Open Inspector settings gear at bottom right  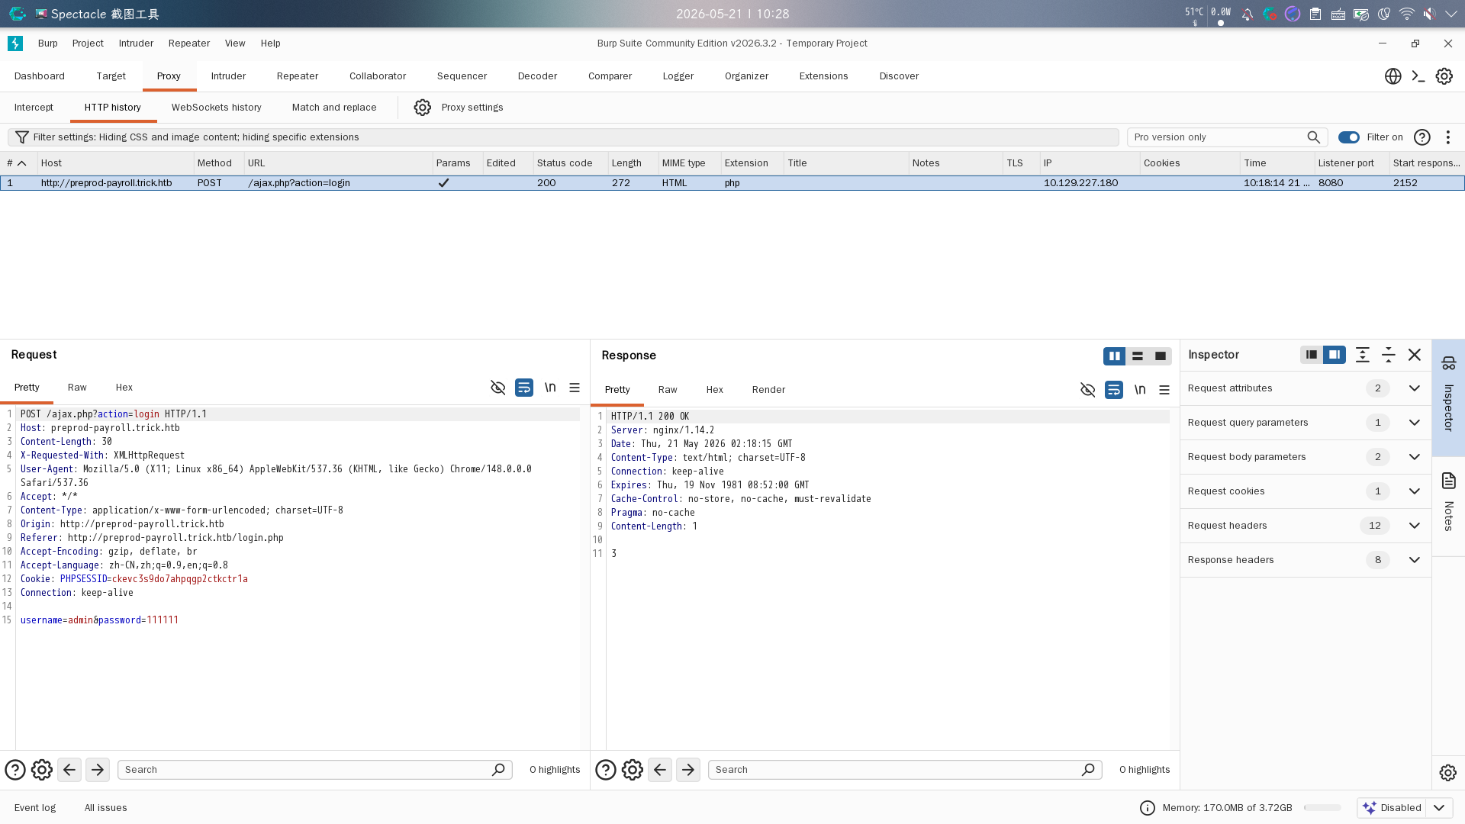pyautogui.click(x=1448, y=773)
